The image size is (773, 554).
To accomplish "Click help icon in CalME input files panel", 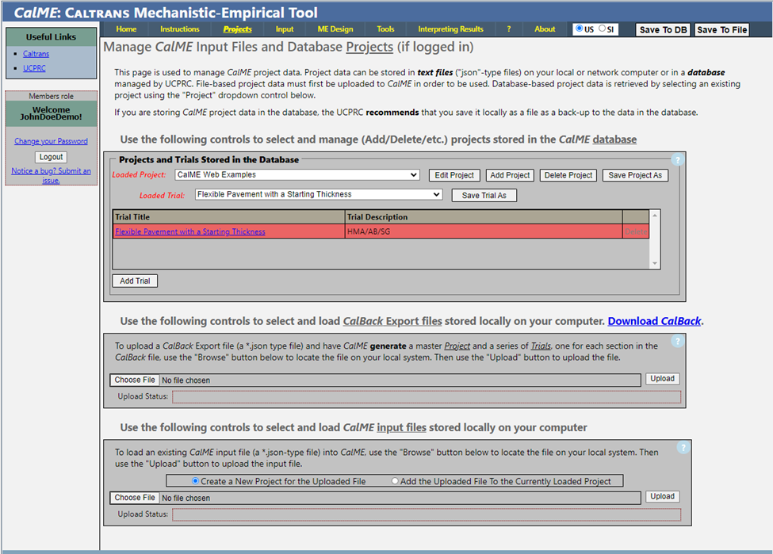I will [x=683, y=448].
